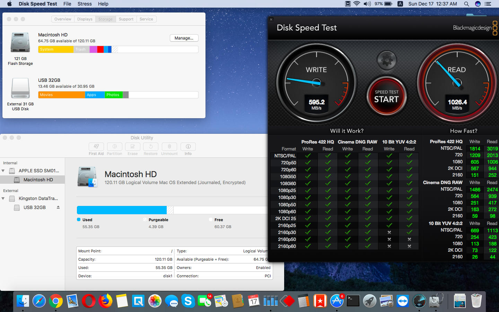Open Siri from the menu bar
This screenshot has height=312, width=499.
[x=478, y=4]
